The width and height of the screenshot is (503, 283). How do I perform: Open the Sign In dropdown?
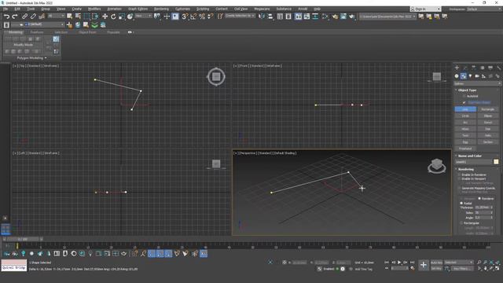[425, 9]
